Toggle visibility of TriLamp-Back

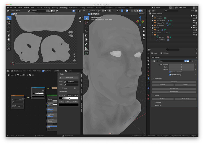194,21
